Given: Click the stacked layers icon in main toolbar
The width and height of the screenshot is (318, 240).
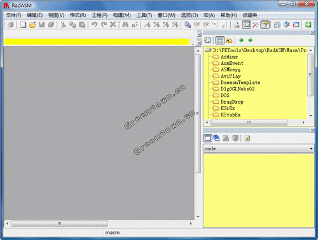Looking at the screenshot, I should click(286, 25).
